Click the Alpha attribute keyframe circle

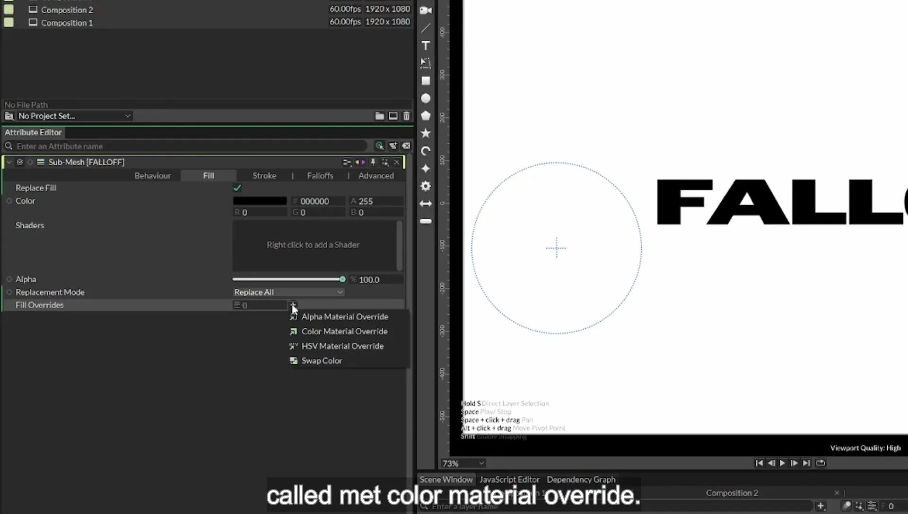[9, 279]
